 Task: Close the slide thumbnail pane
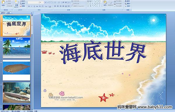pos(32,13)
